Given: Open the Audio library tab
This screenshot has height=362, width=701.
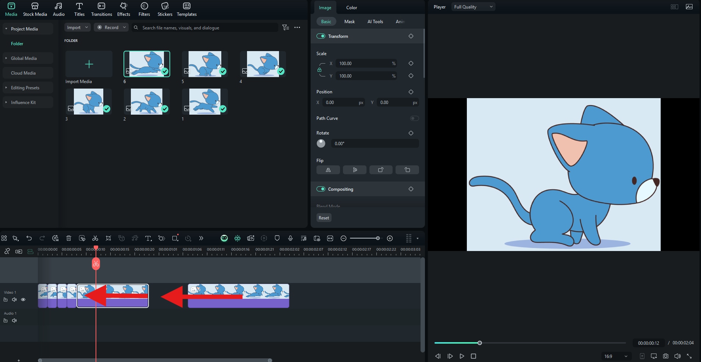Looking at the screenshot, I should (x=58, y=10).
